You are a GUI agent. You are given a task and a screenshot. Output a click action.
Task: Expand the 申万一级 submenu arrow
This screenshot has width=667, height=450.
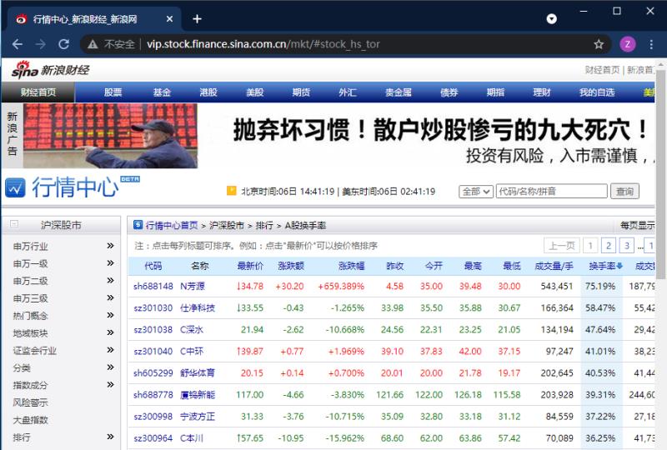pyautogui.click(x=110, y=262)
